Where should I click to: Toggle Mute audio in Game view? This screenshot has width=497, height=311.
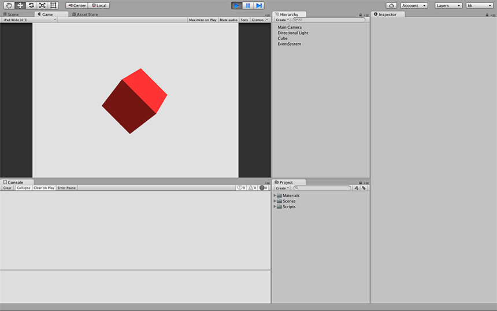point(228,20)
